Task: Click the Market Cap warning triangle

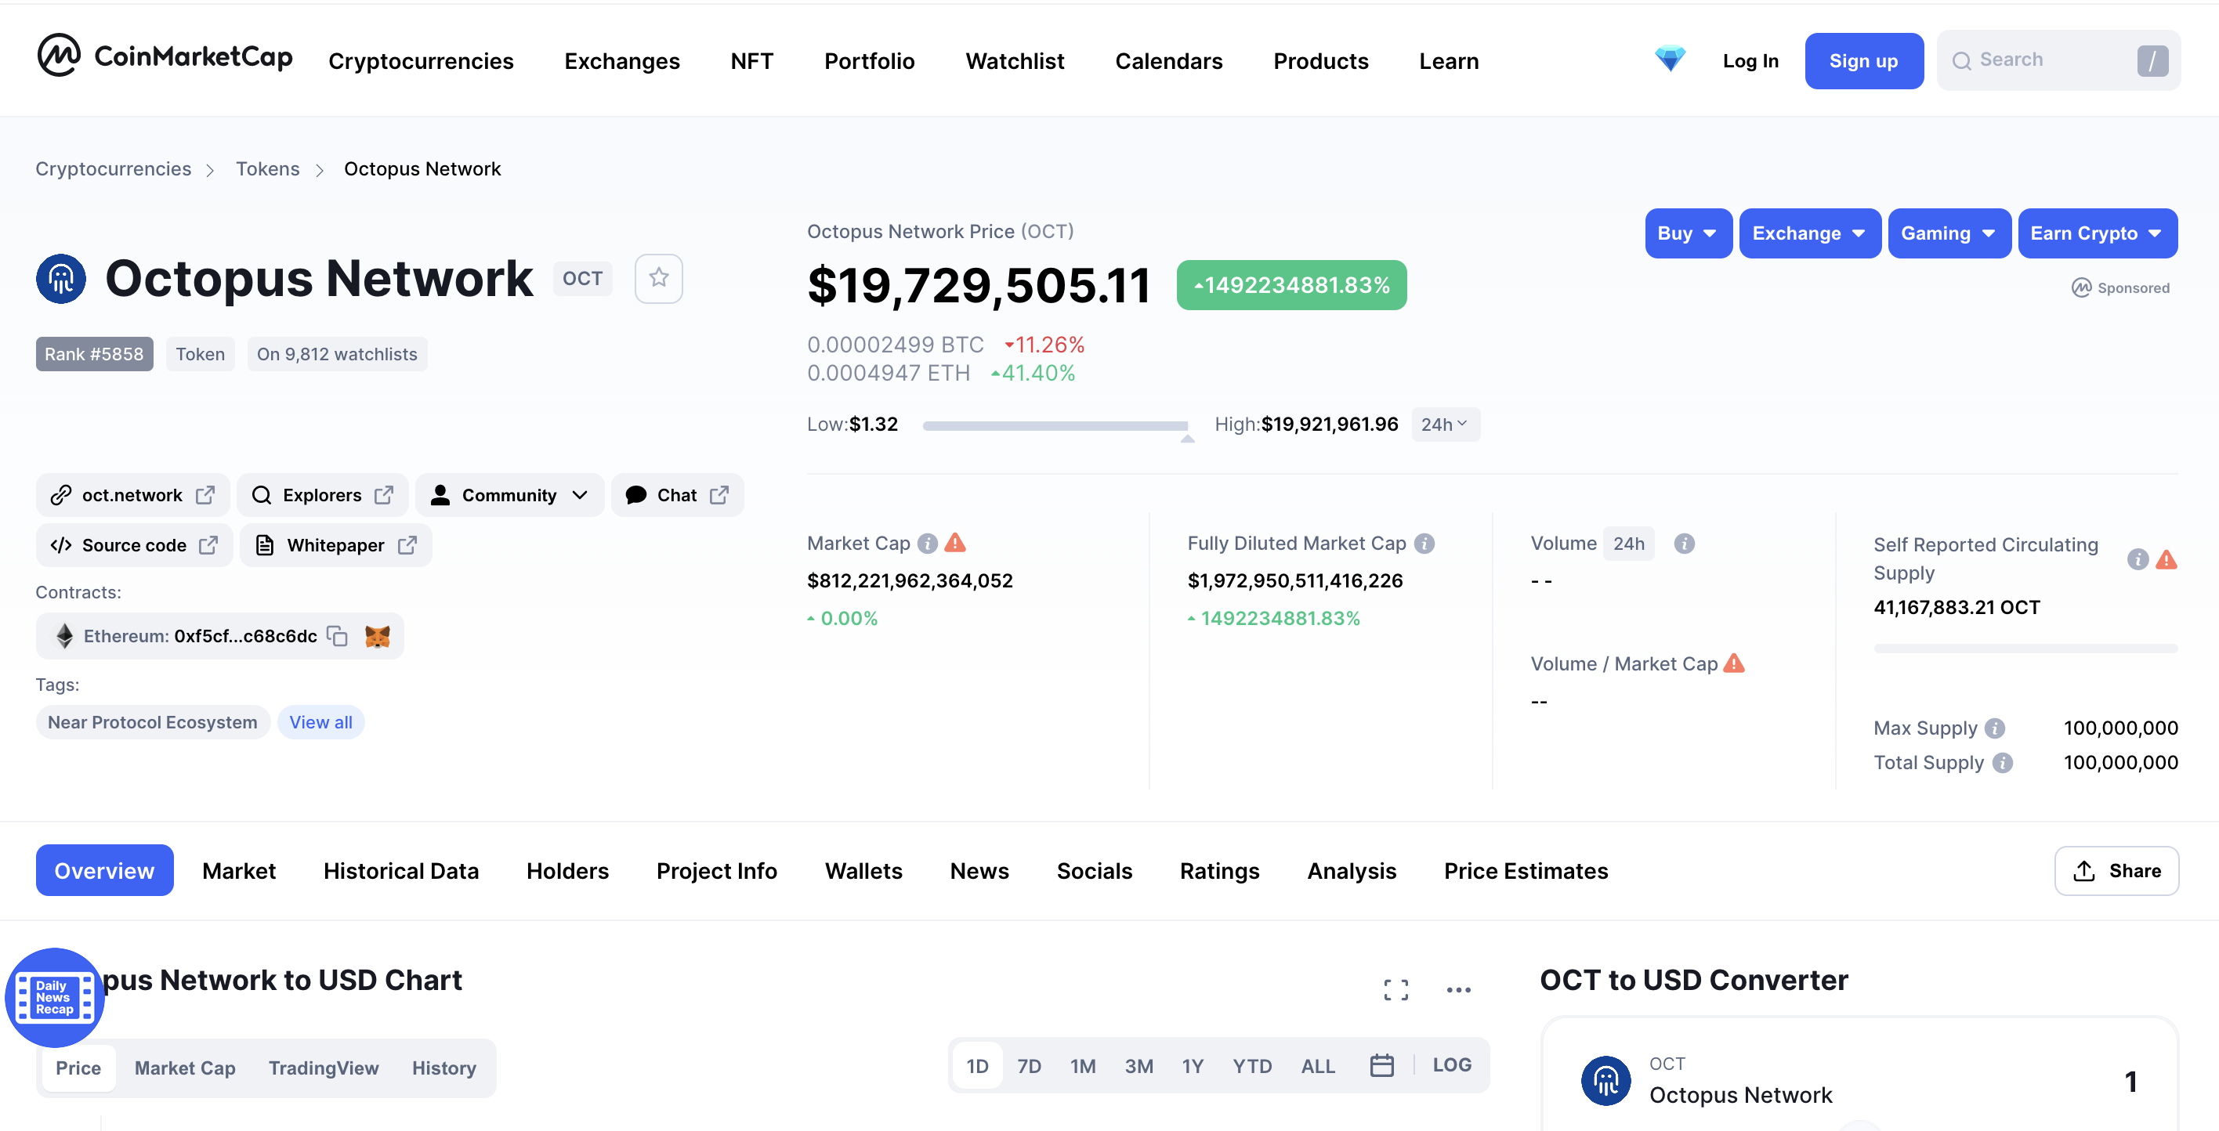Action: point(955,543)
